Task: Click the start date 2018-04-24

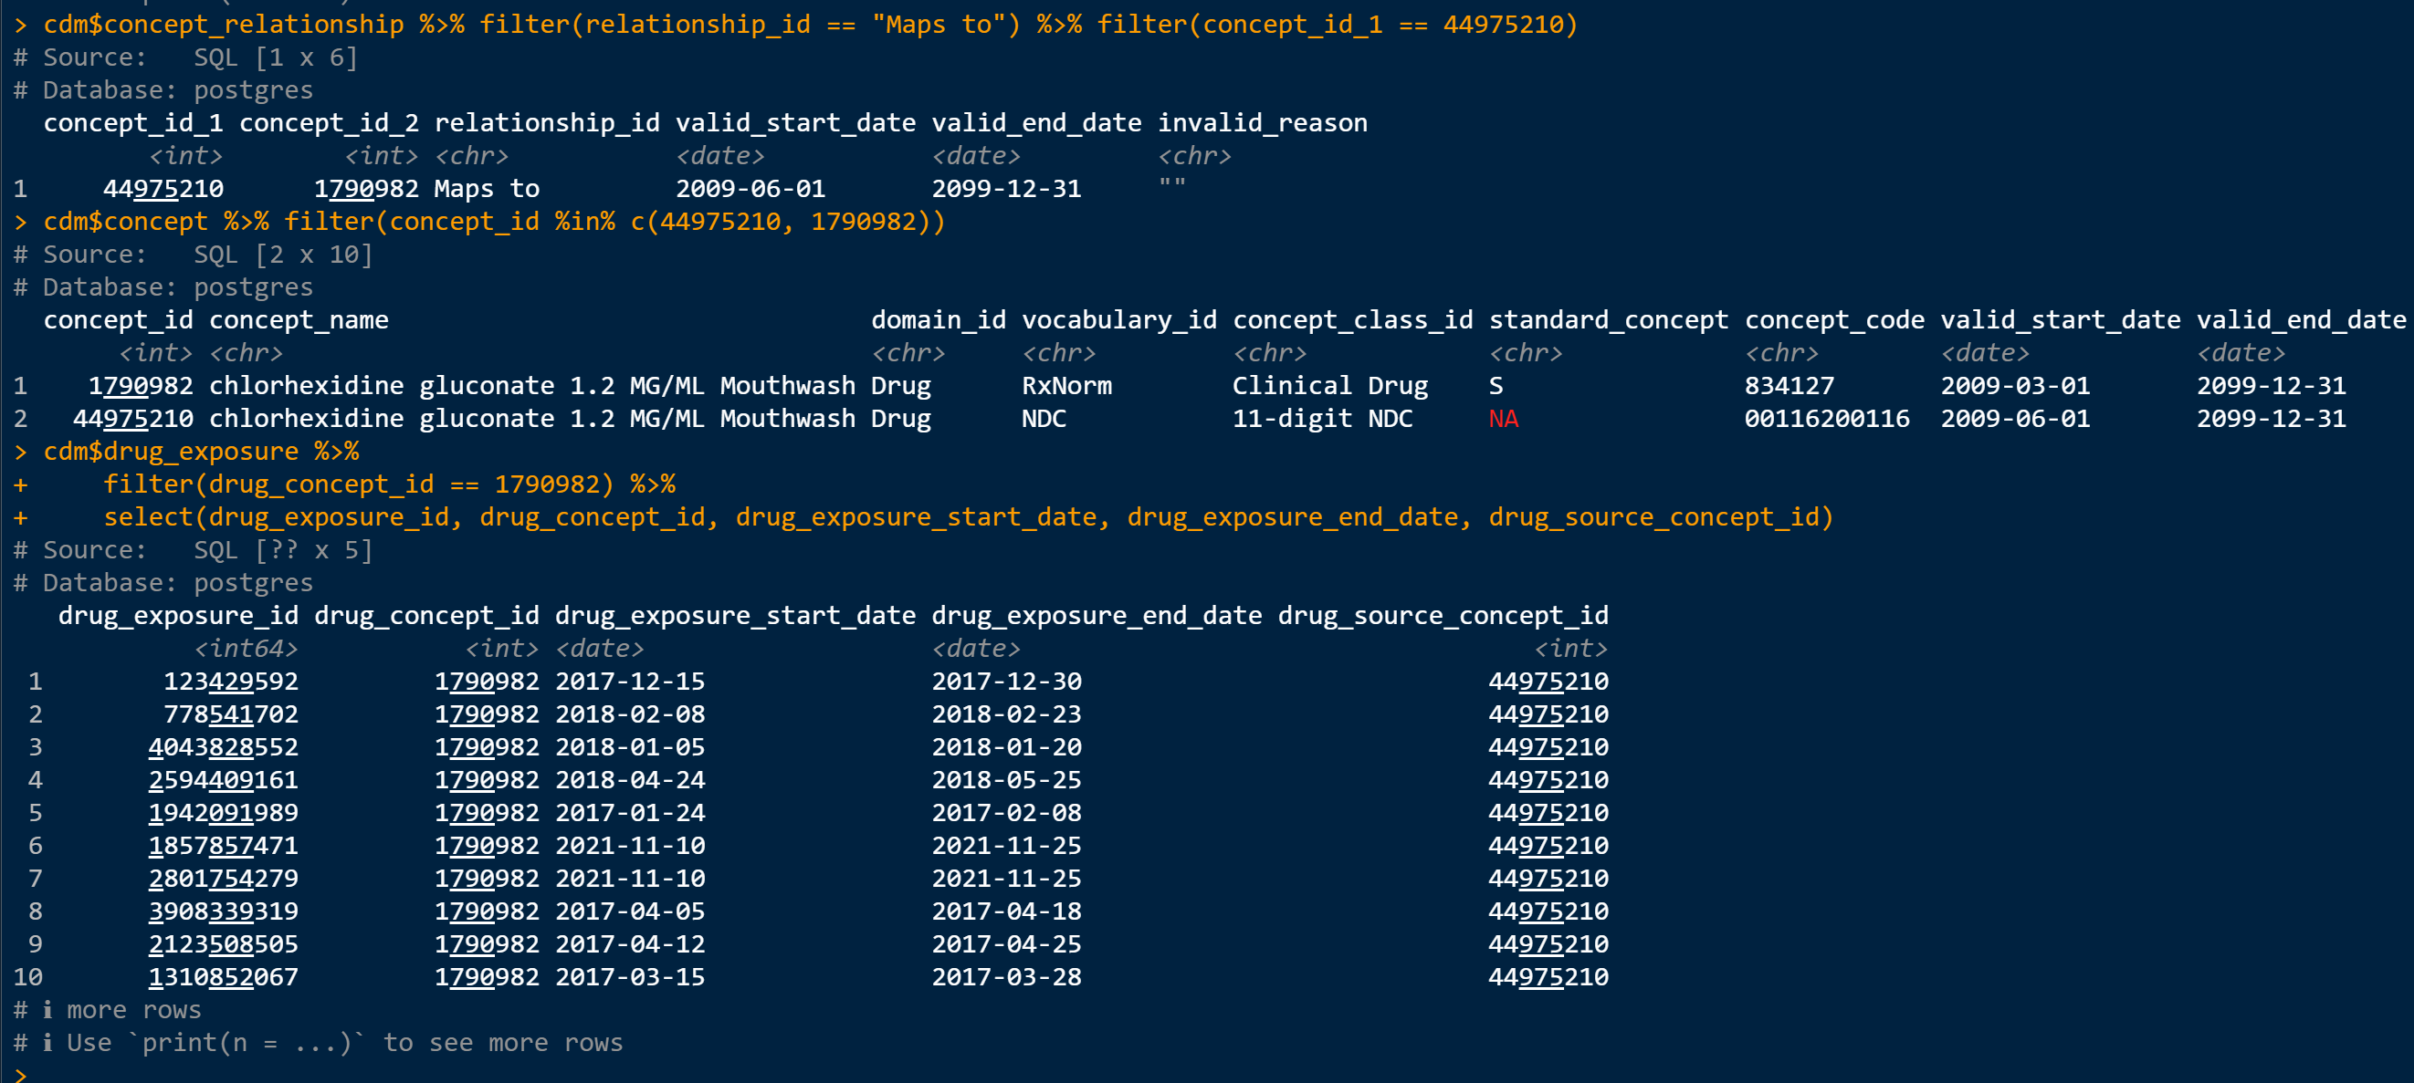Action: coord(630,779)
